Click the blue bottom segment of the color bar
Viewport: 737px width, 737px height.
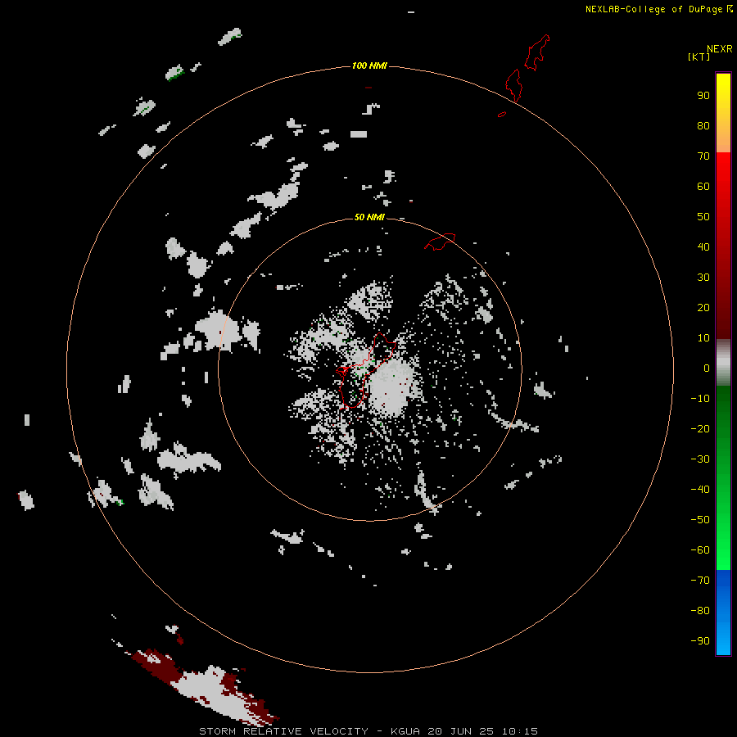723,613
